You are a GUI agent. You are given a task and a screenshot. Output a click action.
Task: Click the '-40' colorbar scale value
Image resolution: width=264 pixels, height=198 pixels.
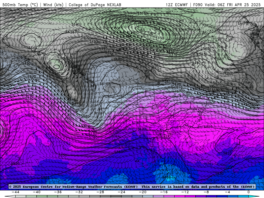tap(37, 192)
